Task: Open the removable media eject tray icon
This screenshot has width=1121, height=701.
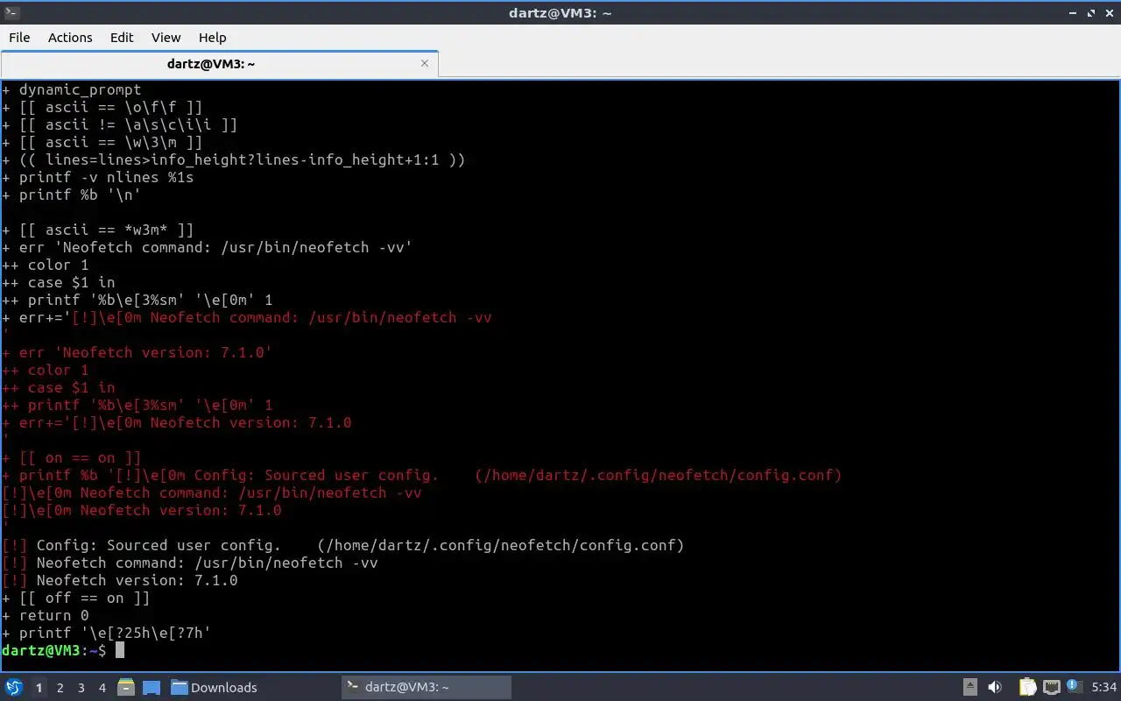Action: tap(970, 687)
